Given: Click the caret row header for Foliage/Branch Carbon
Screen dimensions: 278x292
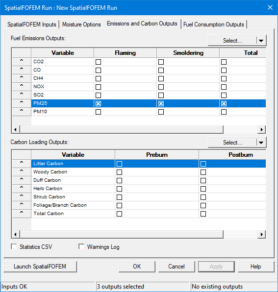Looking at the screenshot, I should point(22,205).
